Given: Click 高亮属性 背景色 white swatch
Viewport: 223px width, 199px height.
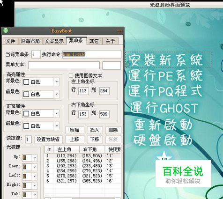Looking at the screenshot, I should [26, 82].
